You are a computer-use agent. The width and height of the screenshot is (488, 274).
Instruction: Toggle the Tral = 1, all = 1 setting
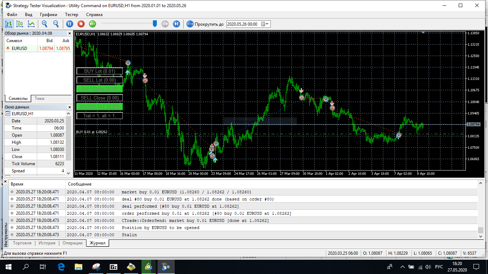tap(99, 115)
